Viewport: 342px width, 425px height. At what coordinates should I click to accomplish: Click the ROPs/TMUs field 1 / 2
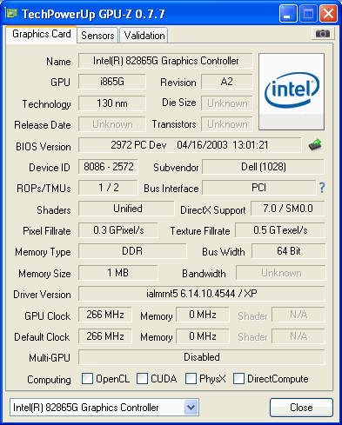(x=108, y=188)
